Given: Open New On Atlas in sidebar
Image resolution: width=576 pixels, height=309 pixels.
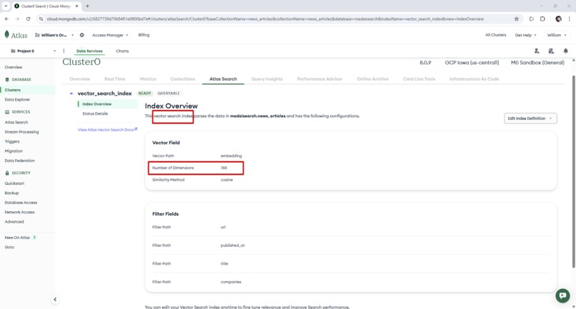Looking at the screenshot, I should pos(17,238).
